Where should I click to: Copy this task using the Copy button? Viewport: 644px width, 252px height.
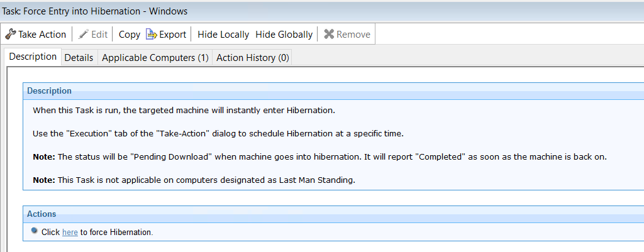click(130, 35)
